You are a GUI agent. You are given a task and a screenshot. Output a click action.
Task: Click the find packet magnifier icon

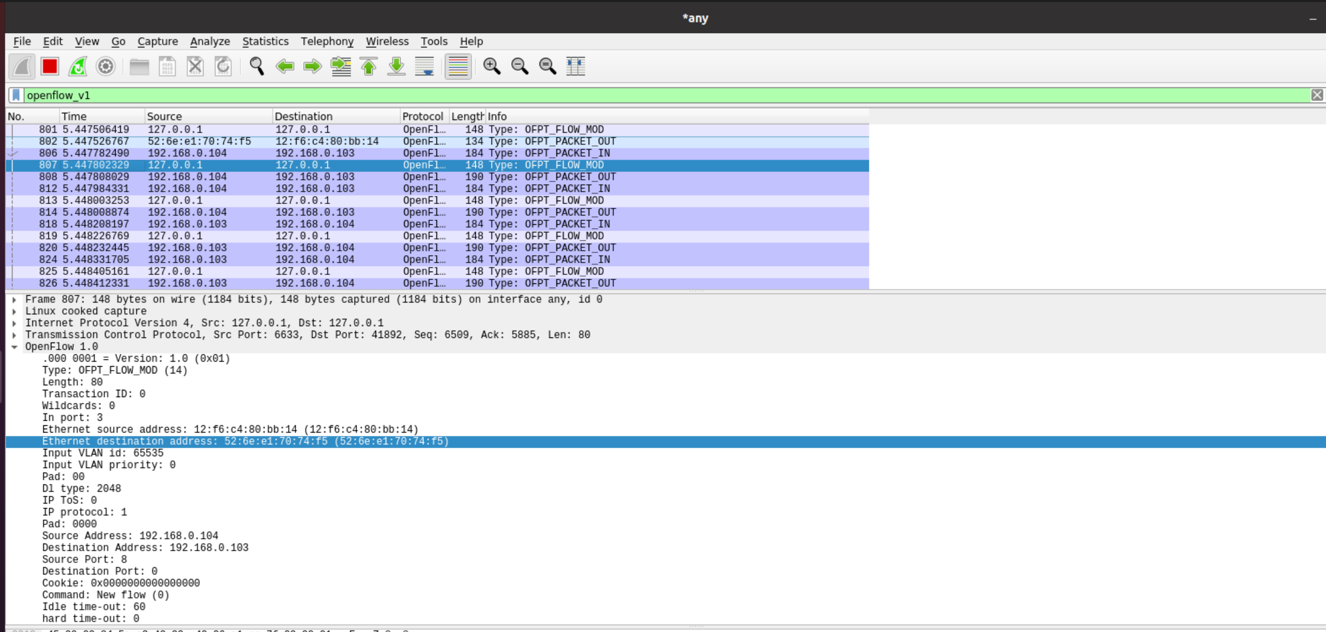[x=257, y=66]
